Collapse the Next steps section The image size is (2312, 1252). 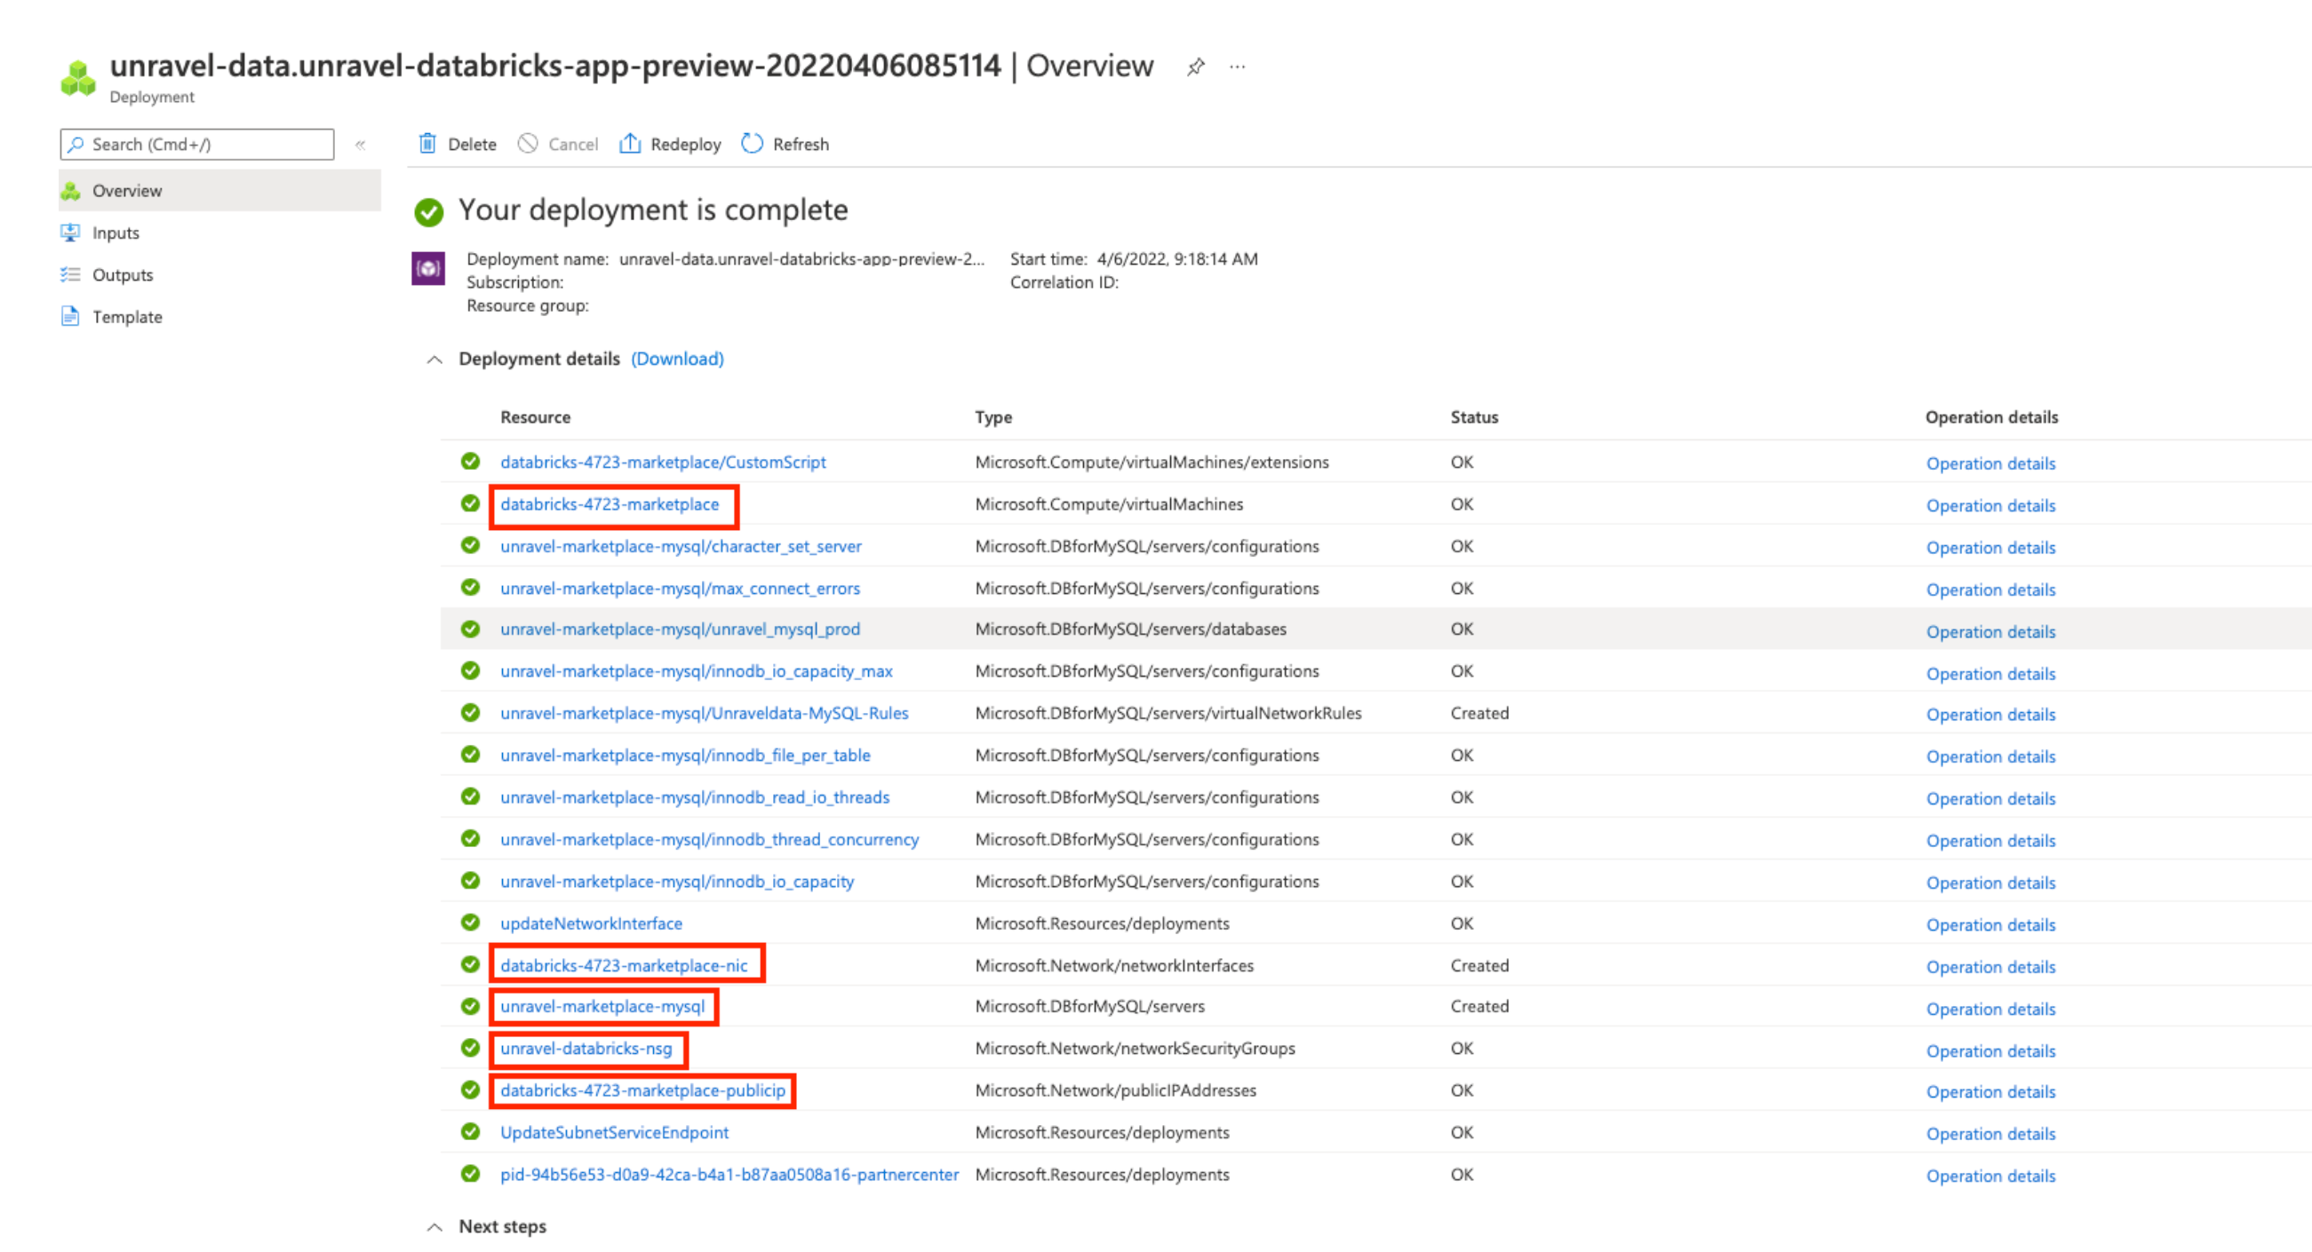[x=434, y=1227]
